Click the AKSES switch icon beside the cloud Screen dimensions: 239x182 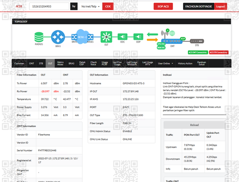[90, 37]
